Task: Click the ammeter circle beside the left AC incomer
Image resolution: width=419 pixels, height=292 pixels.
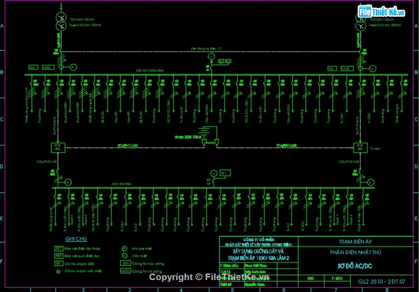Action: 74,67
